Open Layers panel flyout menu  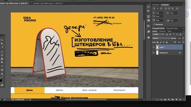pos(183,31)
